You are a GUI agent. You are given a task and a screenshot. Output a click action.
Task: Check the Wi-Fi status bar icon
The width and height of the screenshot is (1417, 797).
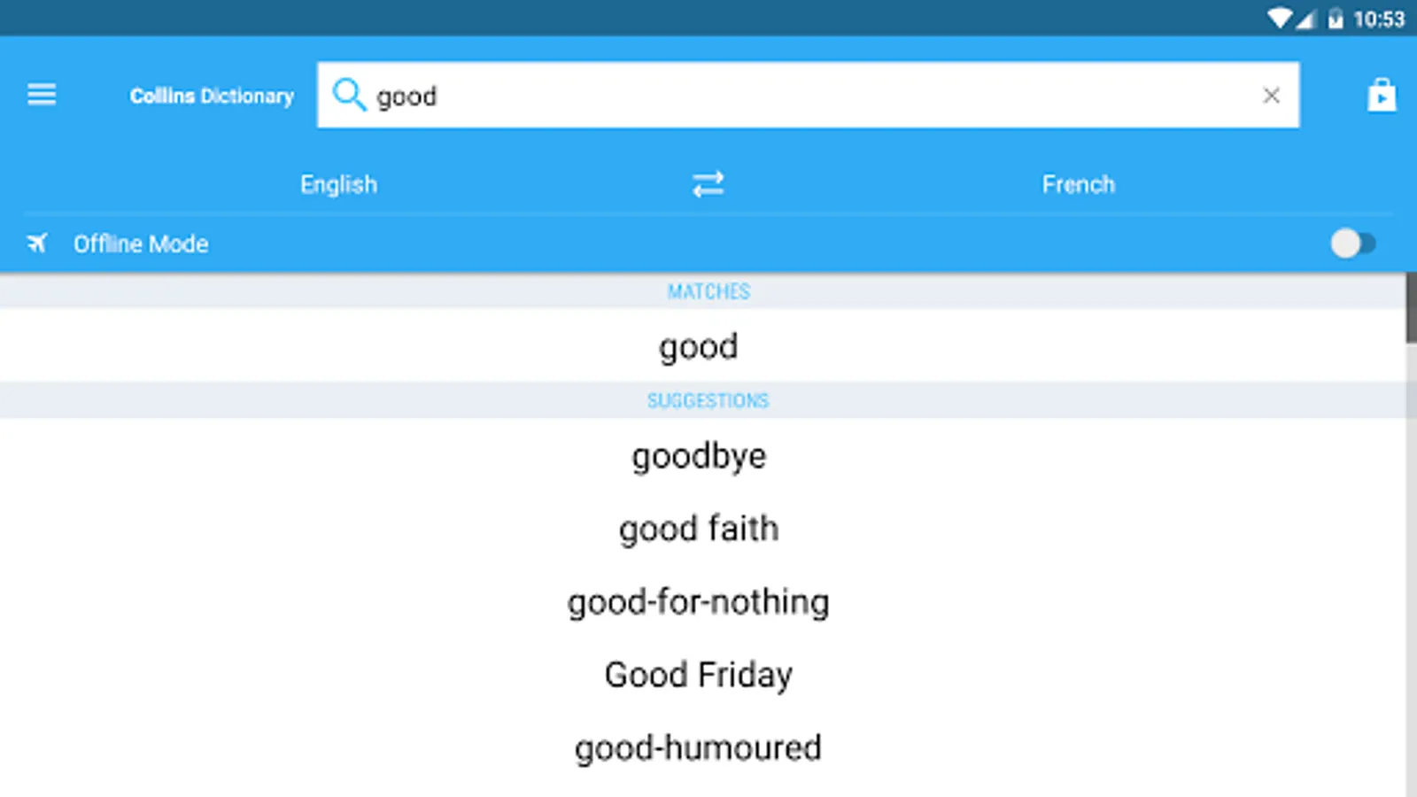[1279, 19]
